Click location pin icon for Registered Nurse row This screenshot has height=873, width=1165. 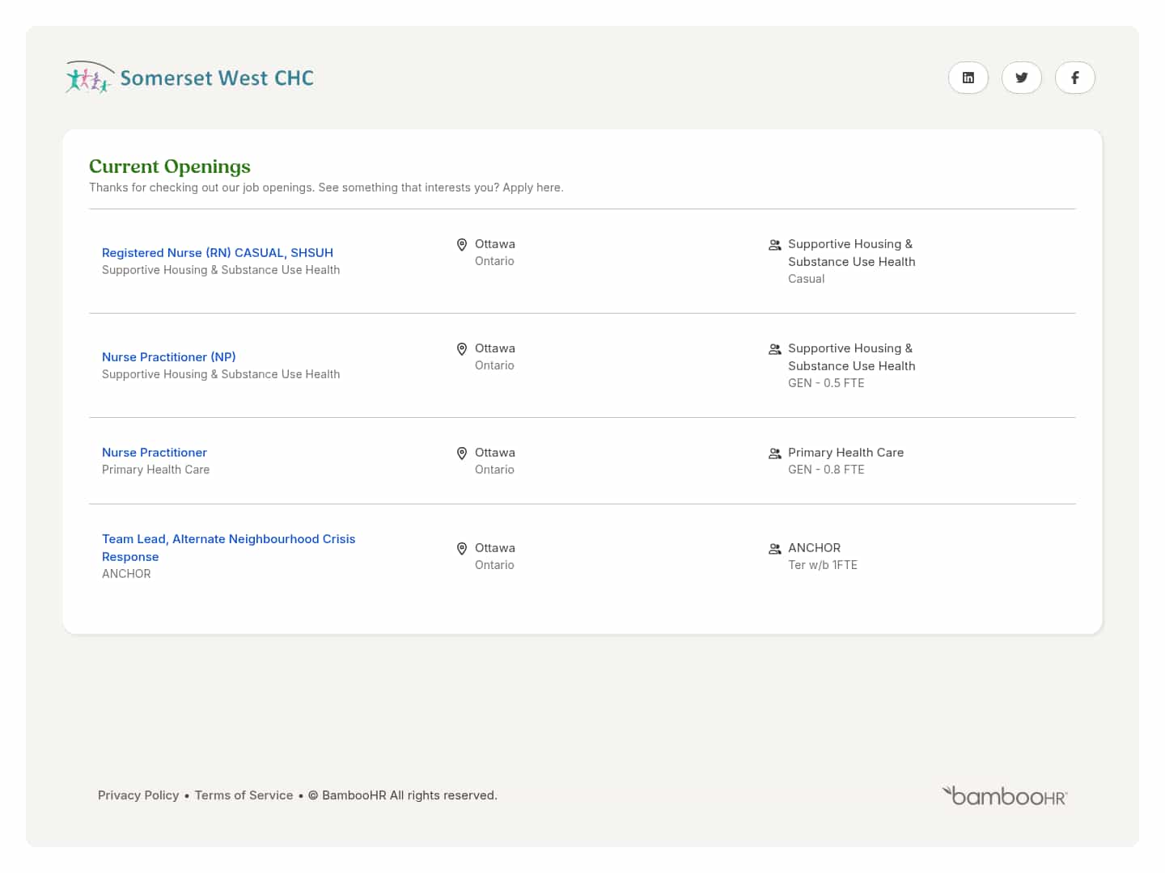point(462,245)
